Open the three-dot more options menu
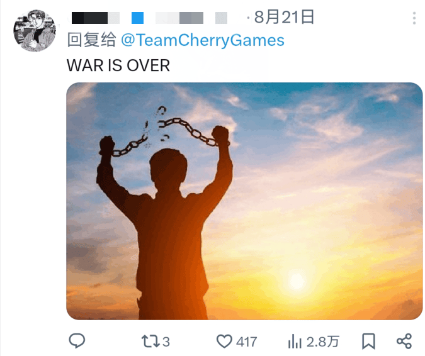The height and width of the screenshot is (356, 425). tap(414, 18)
